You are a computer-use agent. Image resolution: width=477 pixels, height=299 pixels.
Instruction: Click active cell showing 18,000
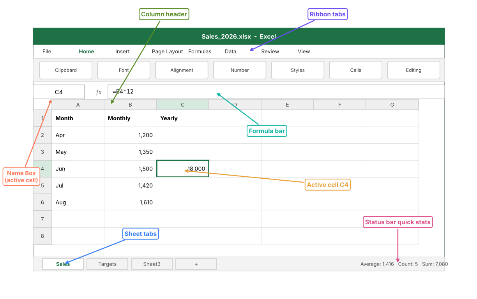183,169
